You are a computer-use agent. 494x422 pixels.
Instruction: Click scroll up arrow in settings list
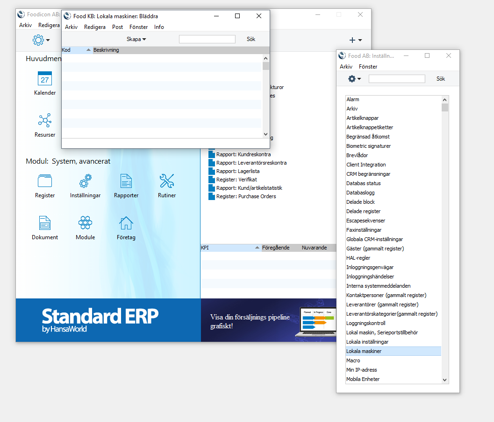(444, 100)
